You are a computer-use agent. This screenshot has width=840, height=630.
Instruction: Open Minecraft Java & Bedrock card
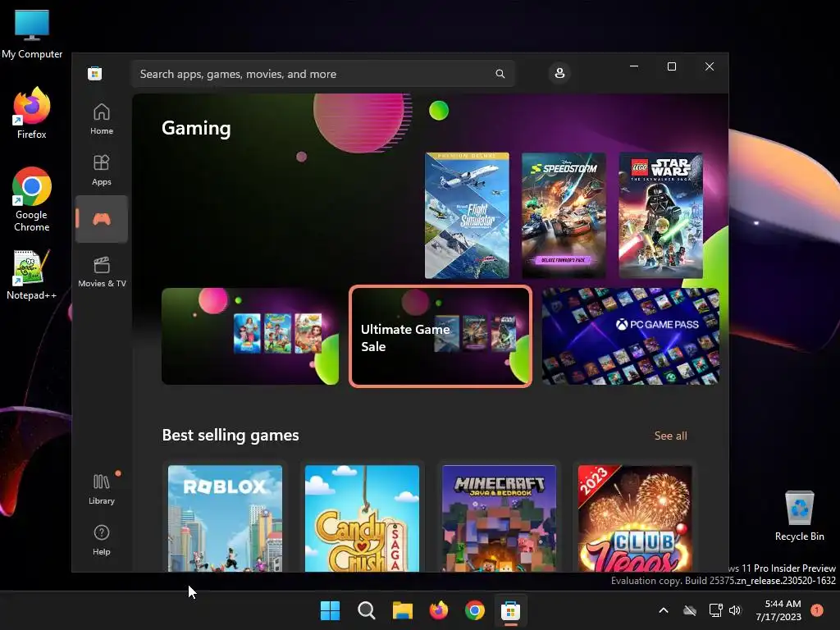tap(500, 518)
